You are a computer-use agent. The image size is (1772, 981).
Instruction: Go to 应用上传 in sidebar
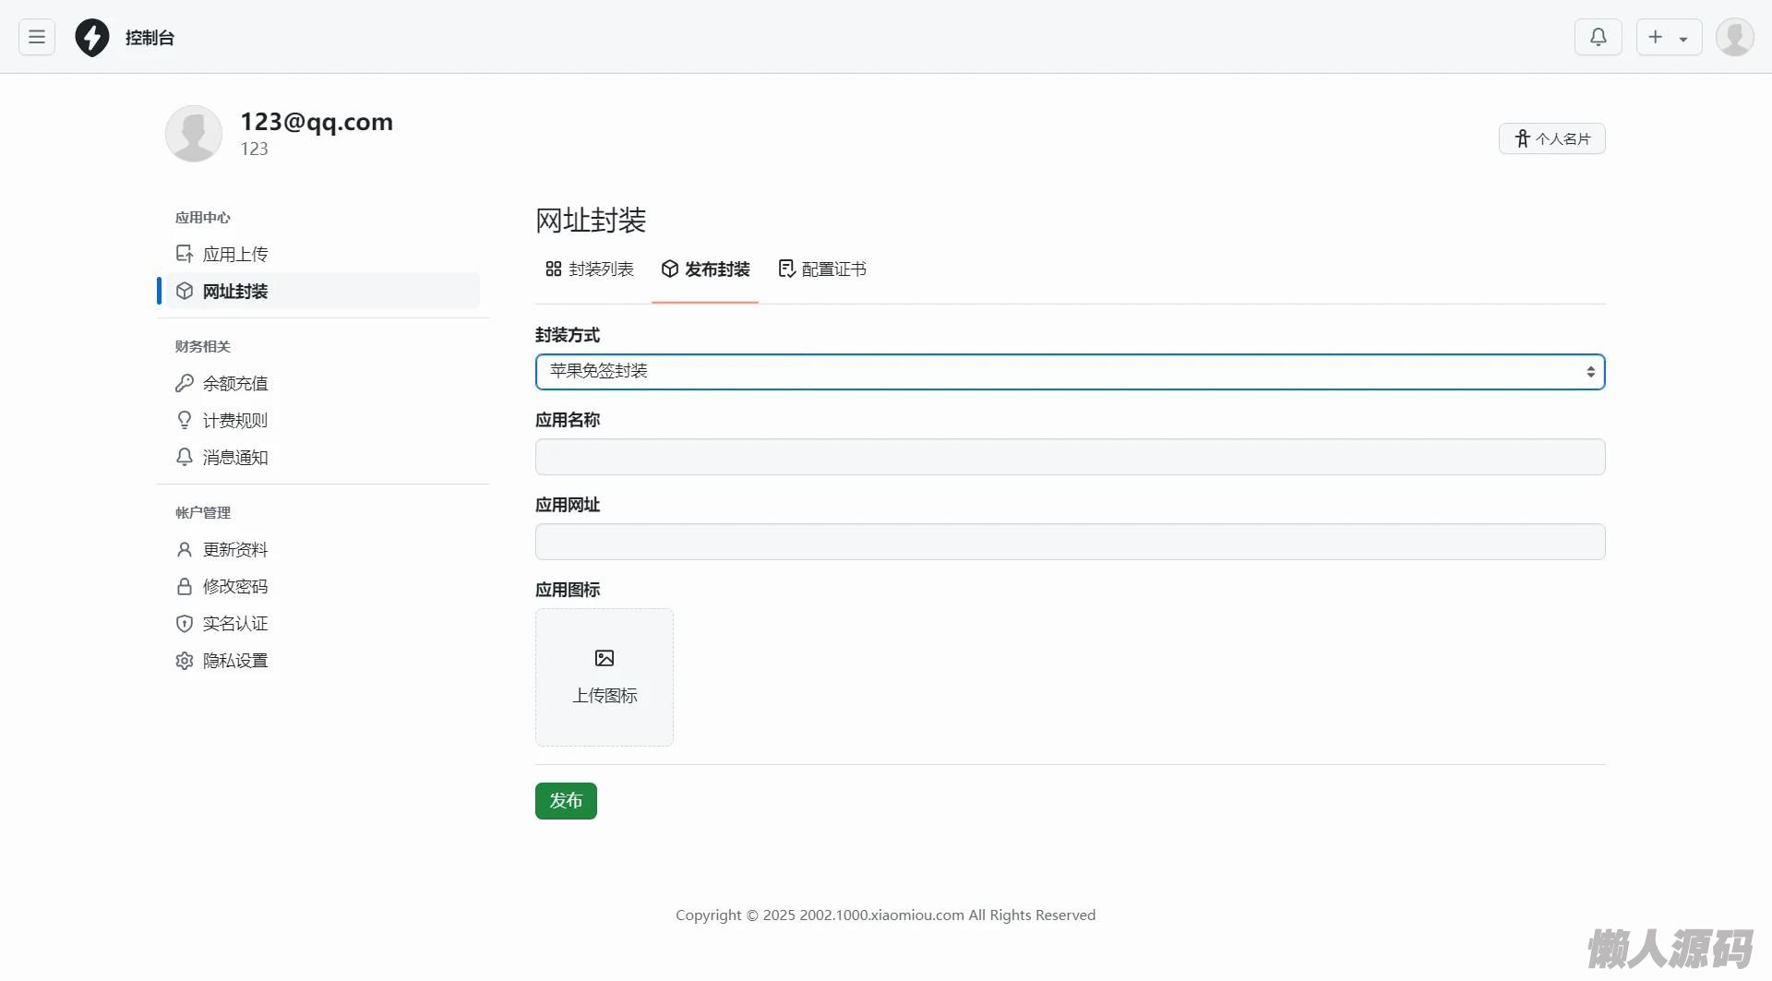(x=234, y=255)
